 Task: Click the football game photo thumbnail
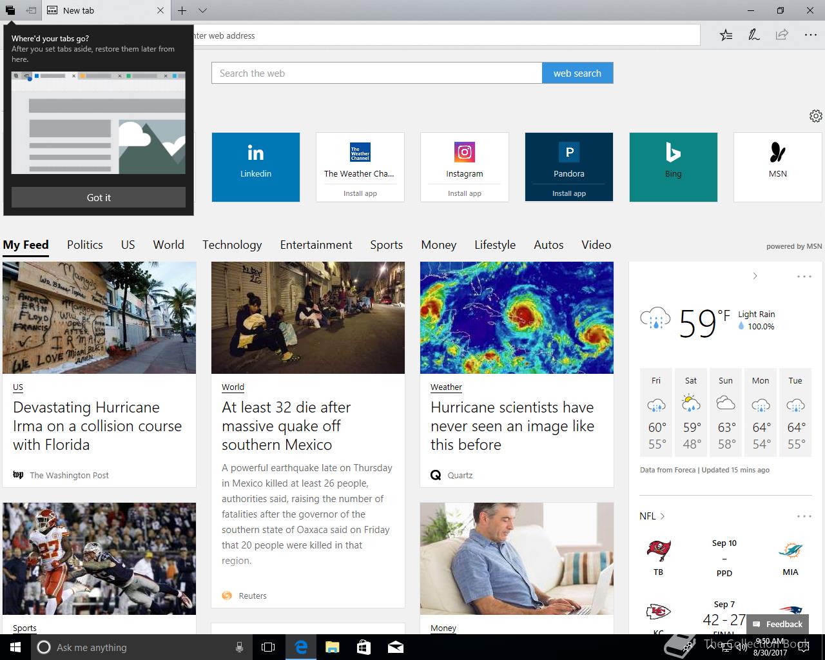pyautogui.click(x=99, y=559)
